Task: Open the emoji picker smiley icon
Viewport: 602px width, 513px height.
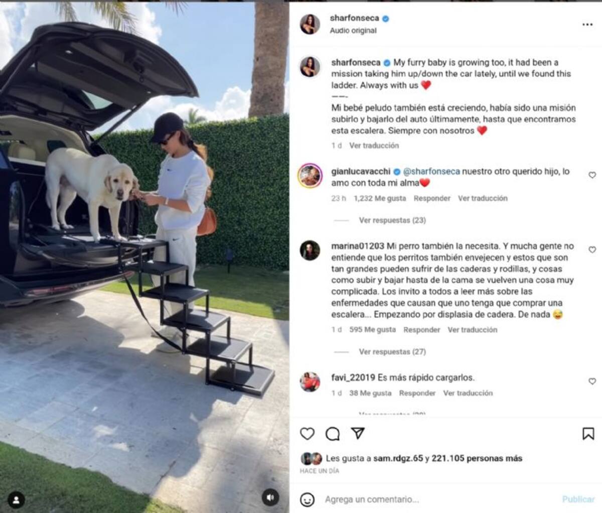Action: click(307, 499)
